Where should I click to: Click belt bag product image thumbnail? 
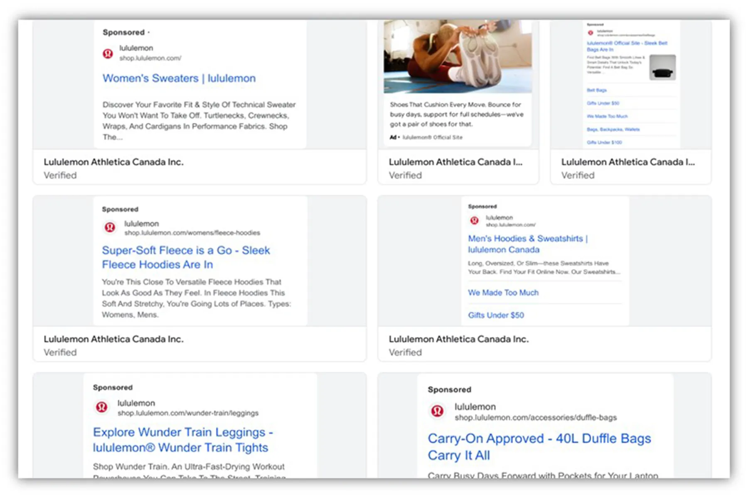662,68
